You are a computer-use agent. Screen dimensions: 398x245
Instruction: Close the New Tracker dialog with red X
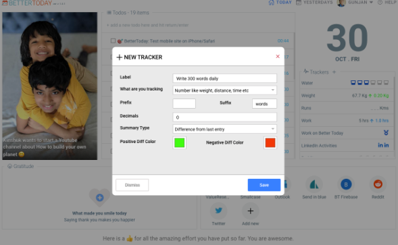coord(278,56)
